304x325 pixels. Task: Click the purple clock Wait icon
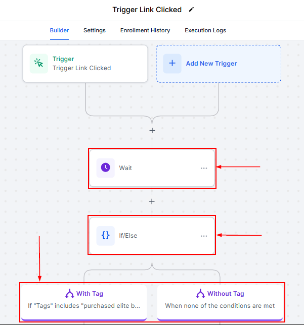[106, 168]
